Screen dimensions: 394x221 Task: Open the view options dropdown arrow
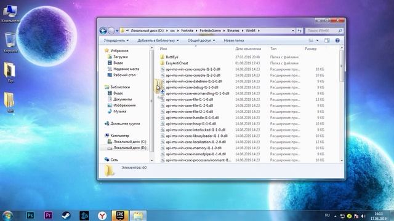(x=317, y=41)
